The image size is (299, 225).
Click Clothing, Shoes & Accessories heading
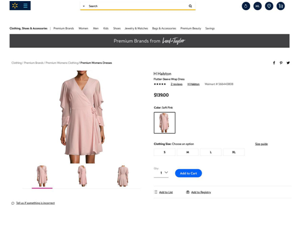tap(28, 28)
